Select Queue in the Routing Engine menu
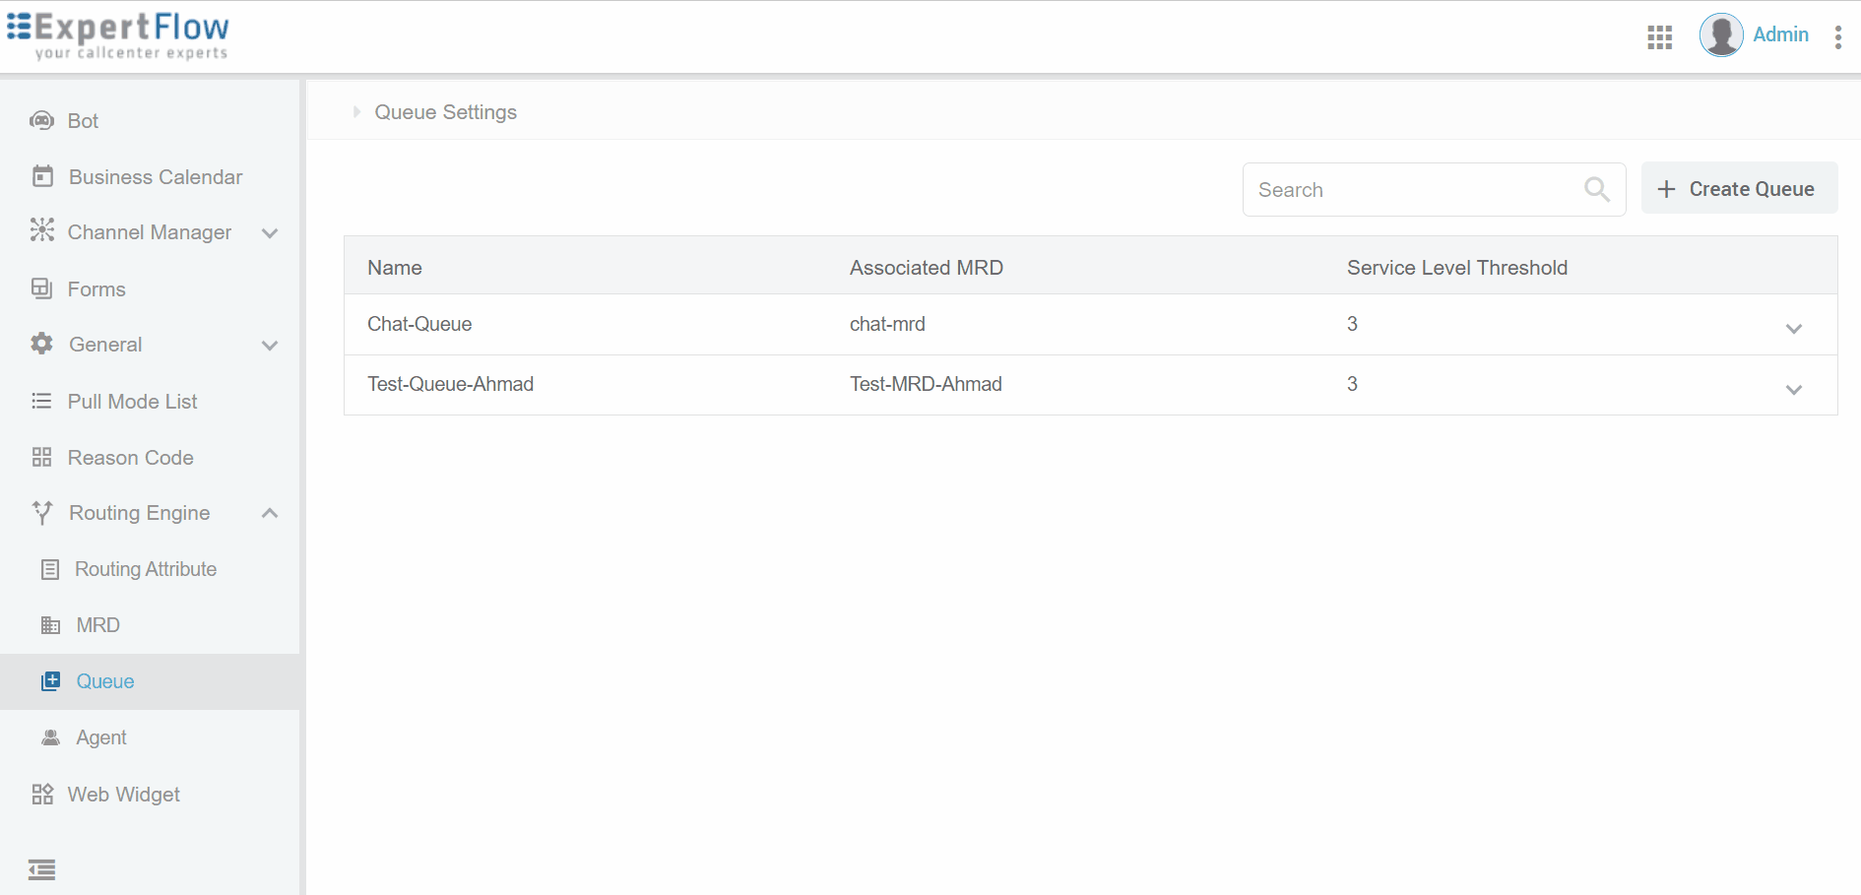Image resolution: width=1861 pixels, height=895 pixels. point(105,681)
